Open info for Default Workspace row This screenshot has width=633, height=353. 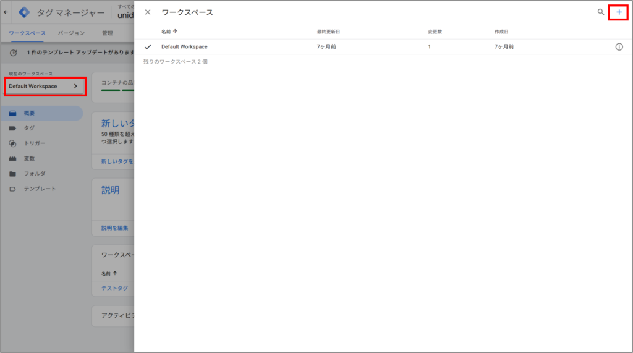point(619,47)
